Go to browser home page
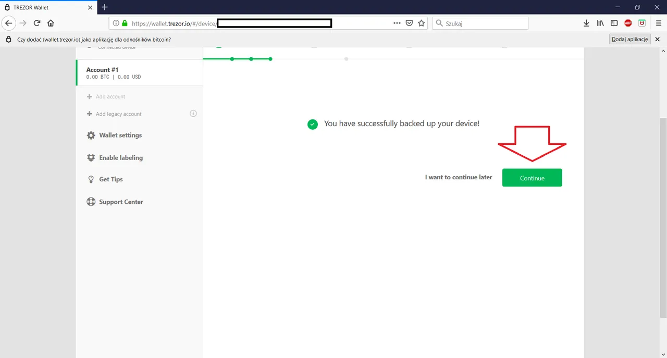This screenshot has width=667, height=358. point(51,23)
